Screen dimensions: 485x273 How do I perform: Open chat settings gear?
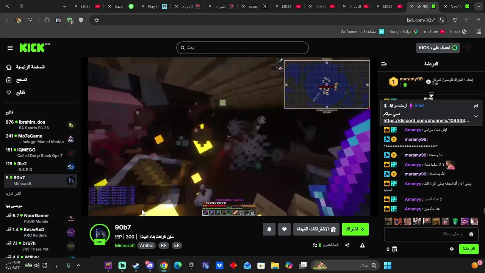[452, 249]
